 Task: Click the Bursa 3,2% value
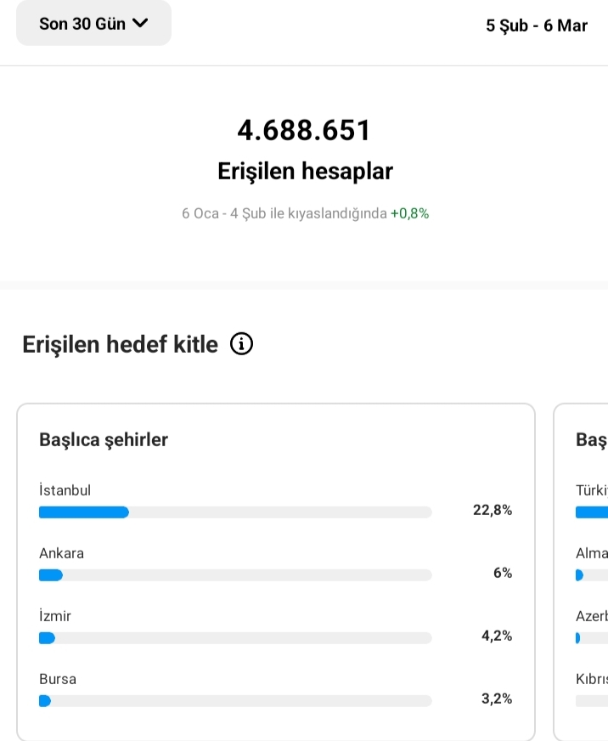[497, 699]
